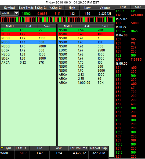Screen dimensions: 145x159
Task: Select the NSDQ 1.69 ask row
Action: pos(86,58)
